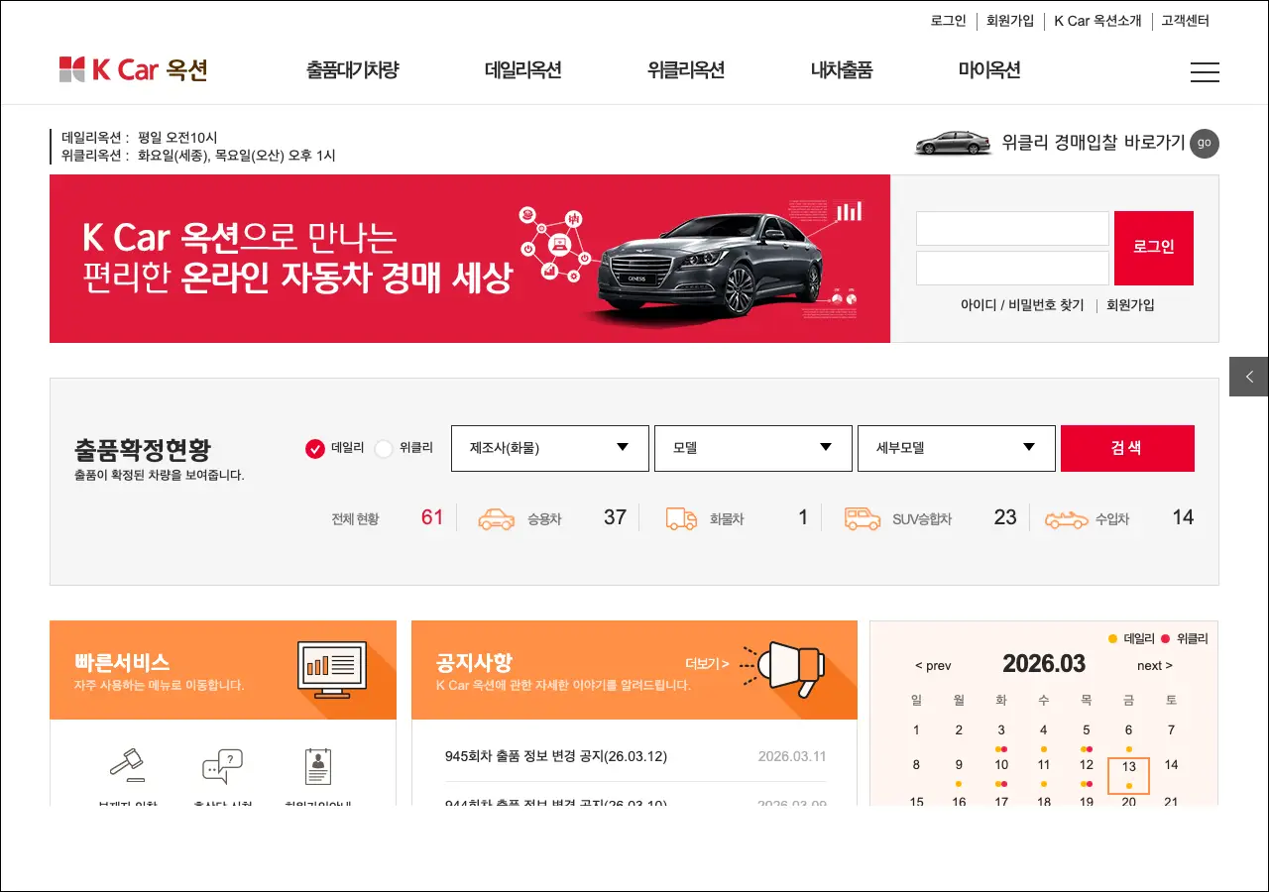Click the 화물차 truck icon
1269x892 pixels.
681,518
